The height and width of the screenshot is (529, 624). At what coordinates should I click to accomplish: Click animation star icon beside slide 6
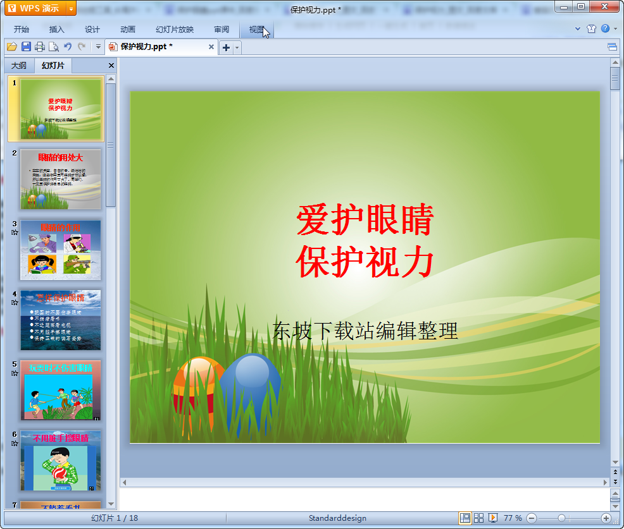click(x=15, y=444)
